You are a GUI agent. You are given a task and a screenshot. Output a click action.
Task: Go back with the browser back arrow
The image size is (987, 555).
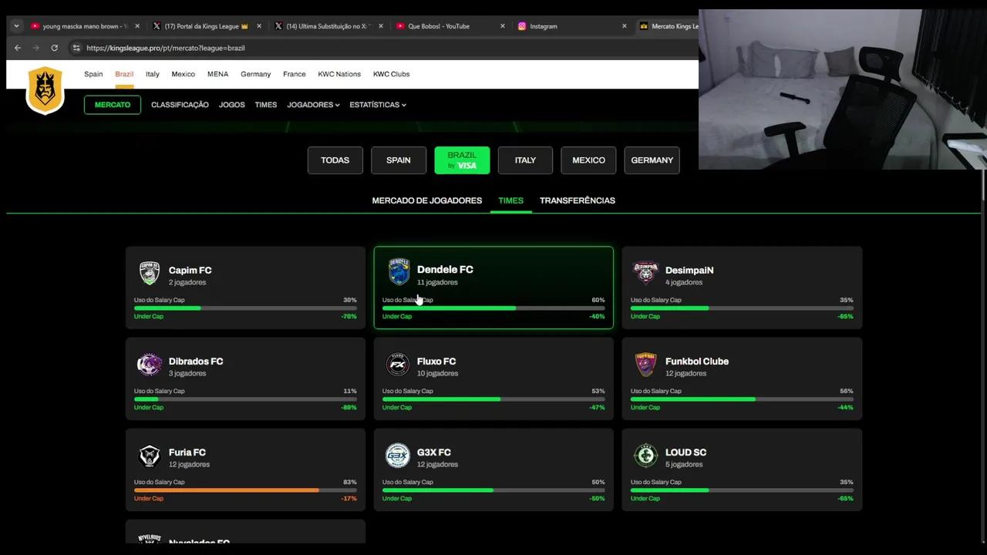point(18,48)
